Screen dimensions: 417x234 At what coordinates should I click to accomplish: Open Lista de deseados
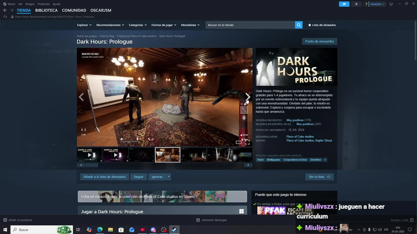[x=322, y=25]
